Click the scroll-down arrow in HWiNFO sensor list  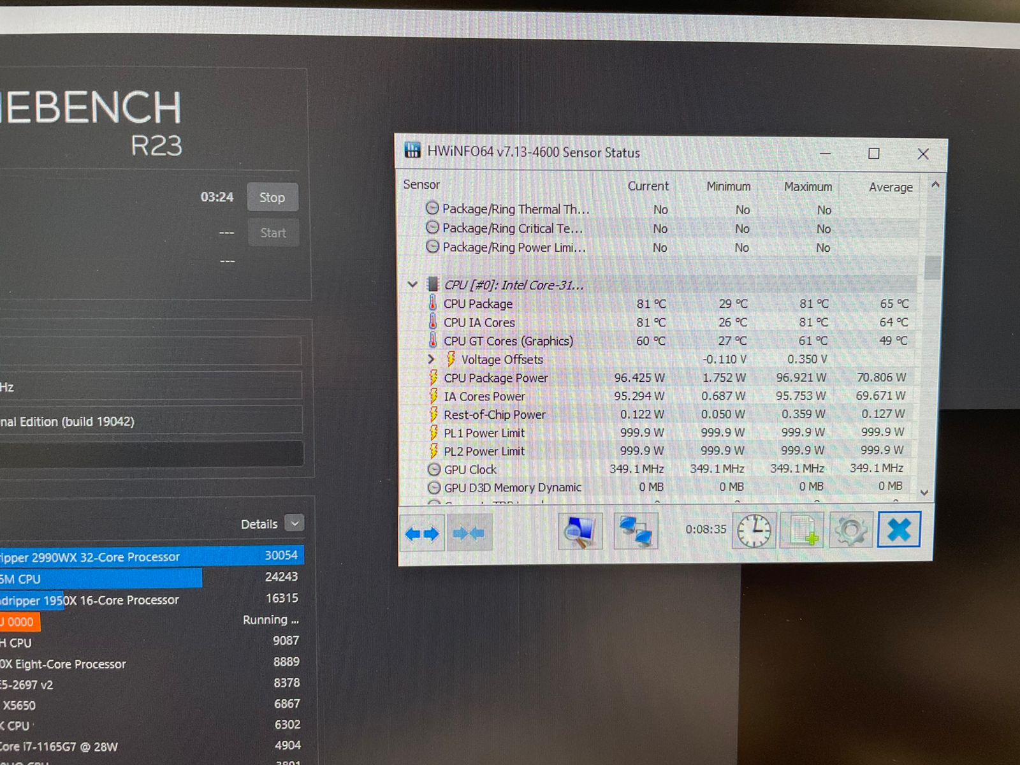point(924,493)
